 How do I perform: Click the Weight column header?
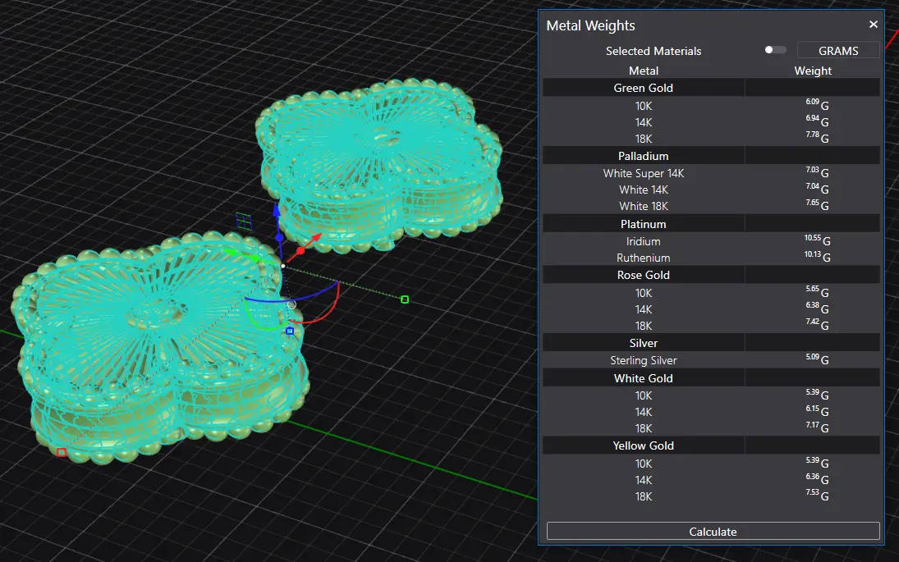coord(813,71)
